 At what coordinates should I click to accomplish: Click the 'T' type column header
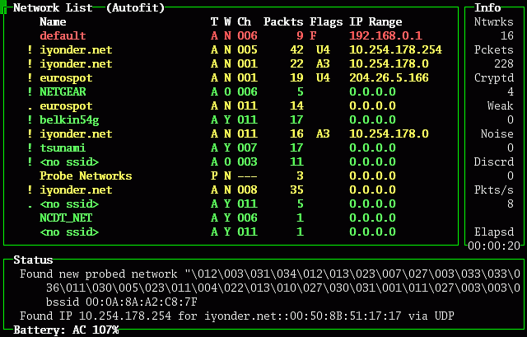(214, 22)
